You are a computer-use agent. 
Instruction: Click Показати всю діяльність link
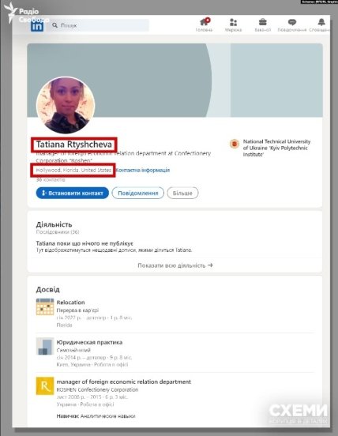pyautogui.click(x=175, y=265)
